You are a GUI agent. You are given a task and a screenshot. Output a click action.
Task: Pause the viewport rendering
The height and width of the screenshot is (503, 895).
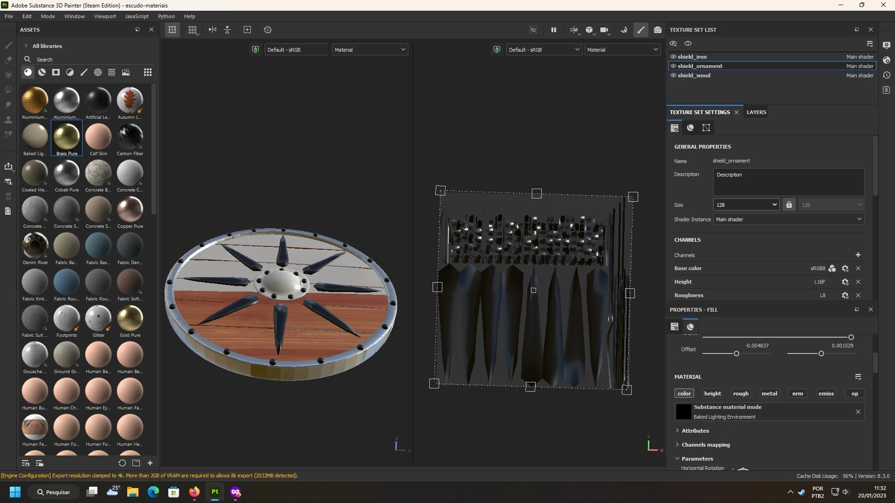click(x=554, y=30)
